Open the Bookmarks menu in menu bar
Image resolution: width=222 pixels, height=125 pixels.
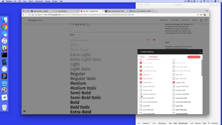tap(40, 1)
